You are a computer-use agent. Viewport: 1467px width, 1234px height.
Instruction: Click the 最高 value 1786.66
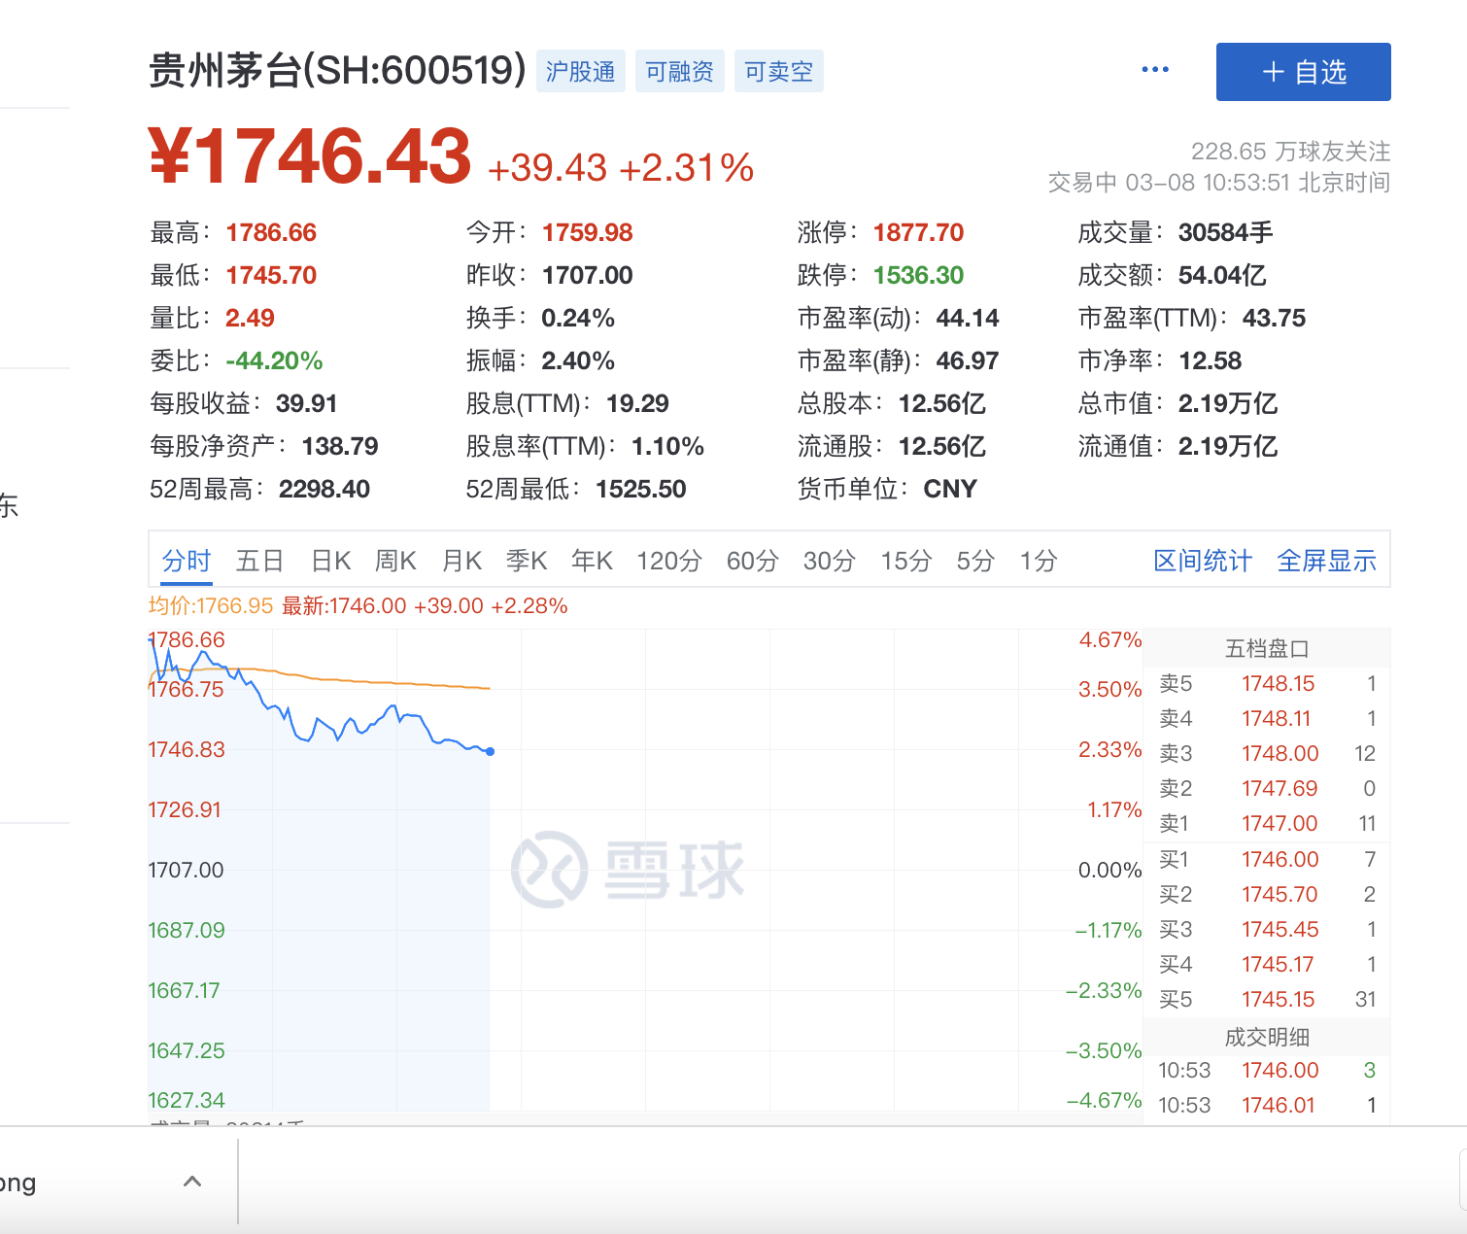click(271, 232)
